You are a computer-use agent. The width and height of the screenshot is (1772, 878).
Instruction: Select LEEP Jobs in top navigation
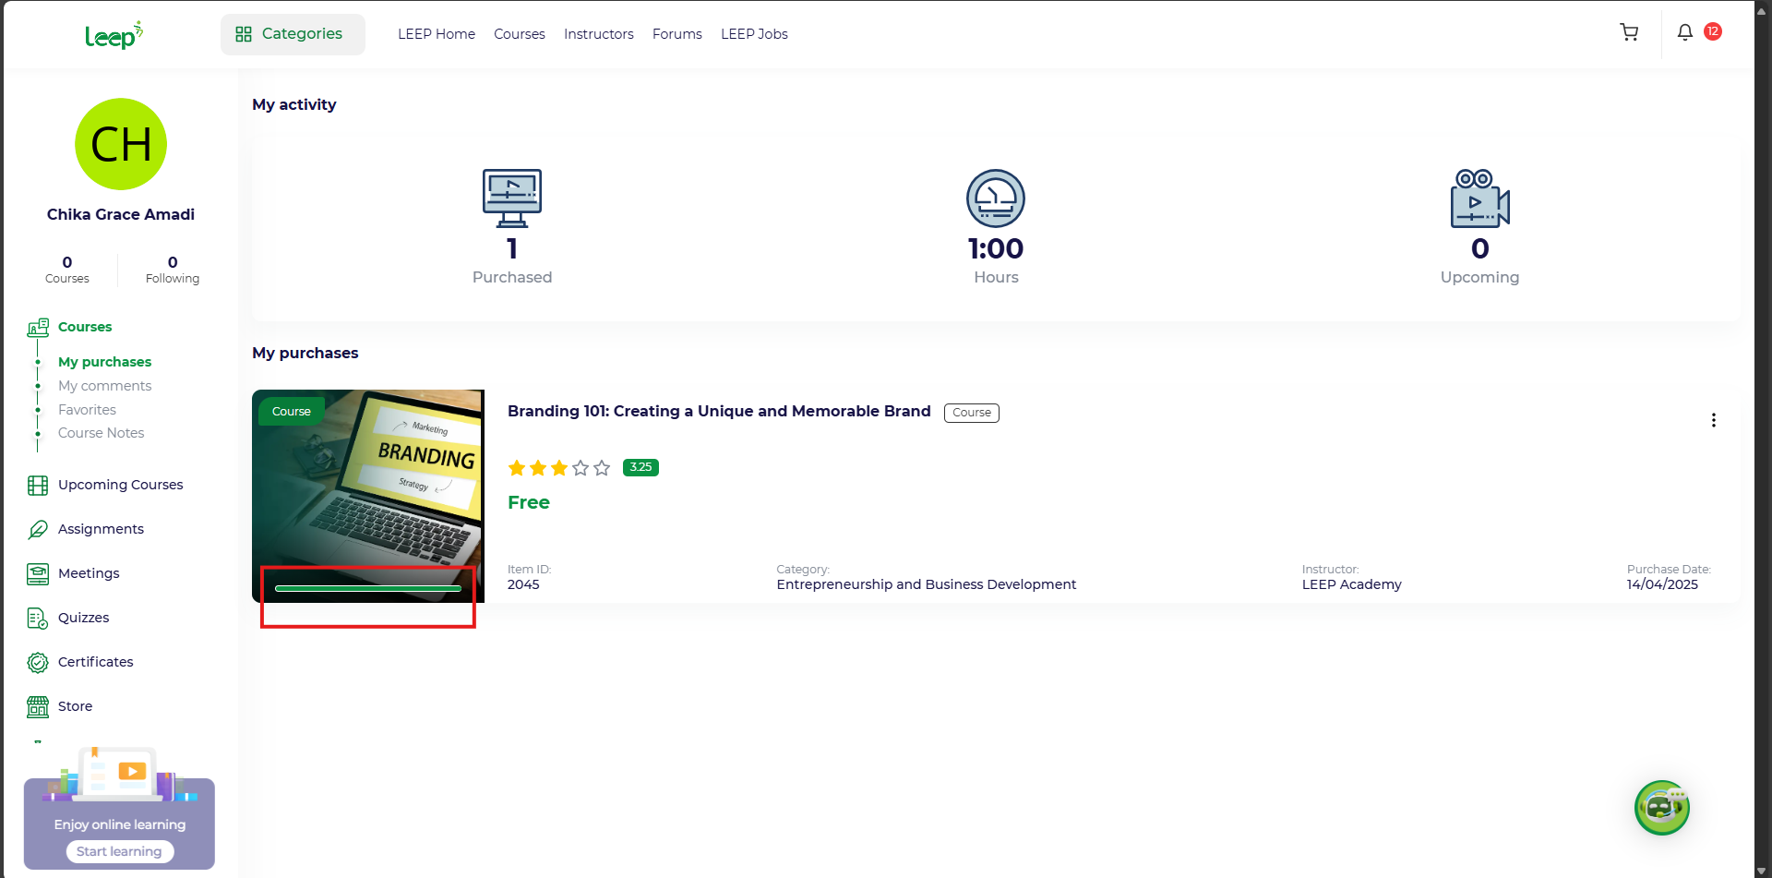coord(754,34)
